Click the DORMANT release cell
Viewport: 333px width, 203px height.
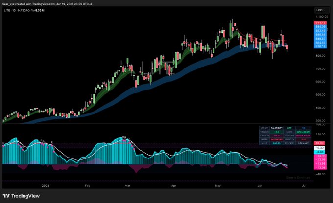pyautogui.click(x=303, y=143)
